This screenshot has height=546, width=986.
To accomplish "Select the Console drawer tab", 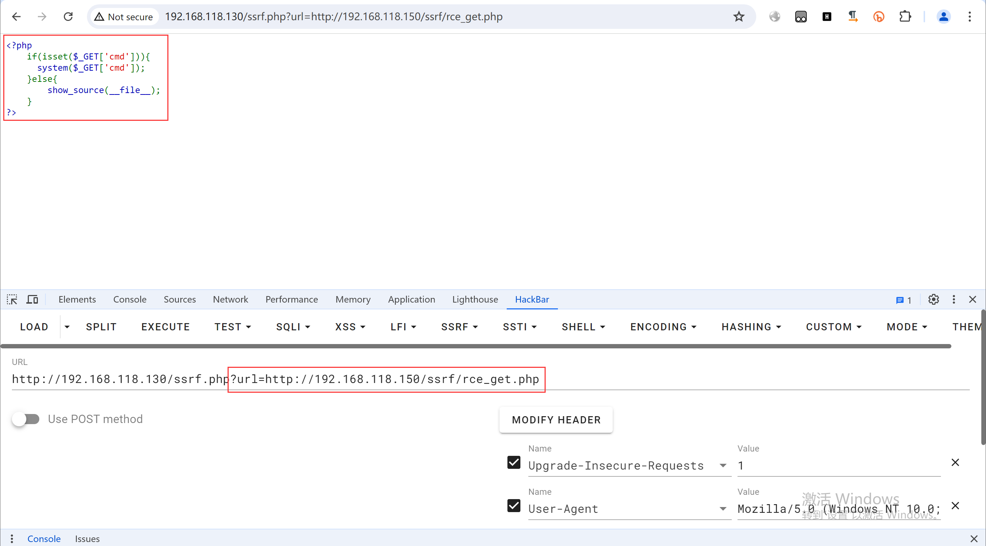I will [44, 539].
